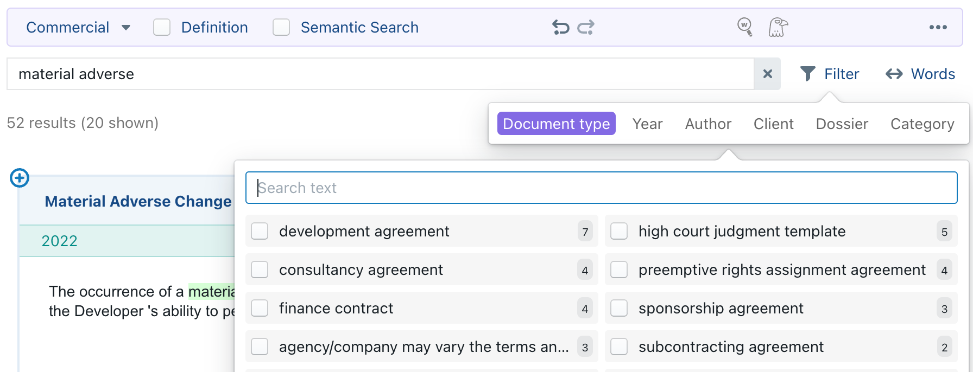Open the Category filter tab
Viewport: 973px width, 372px height.
pyautogui.click(x=922, y=124)
